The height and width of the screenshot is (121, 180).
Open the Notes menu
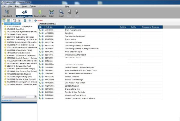pos(24,6)
